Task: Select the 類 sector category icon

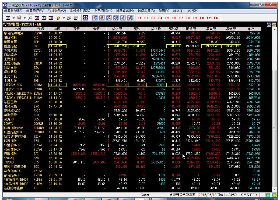Action: click(x=123, y=18)
